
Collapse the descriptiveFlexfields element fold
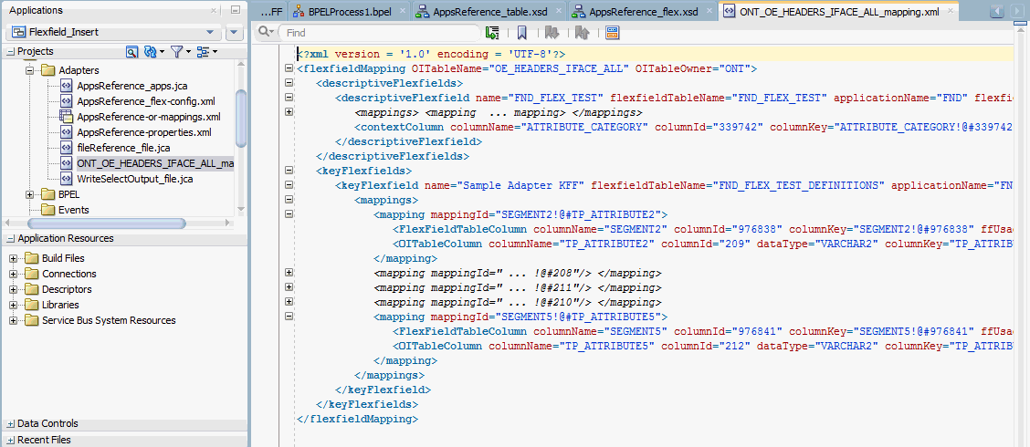point(288,83)
